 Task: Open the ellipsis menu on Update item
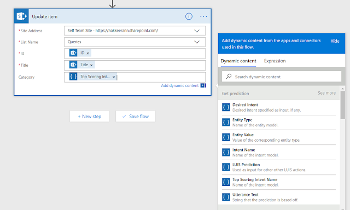coord(203,16)
